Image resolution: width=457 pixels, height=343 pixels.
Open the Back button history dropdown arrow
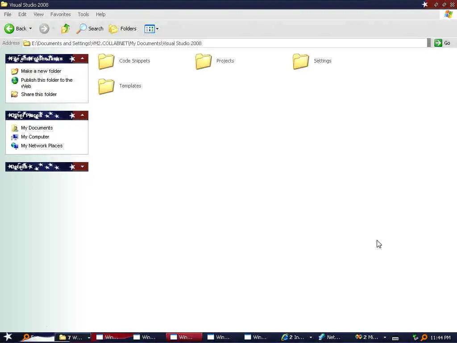[x=31, y=29]
